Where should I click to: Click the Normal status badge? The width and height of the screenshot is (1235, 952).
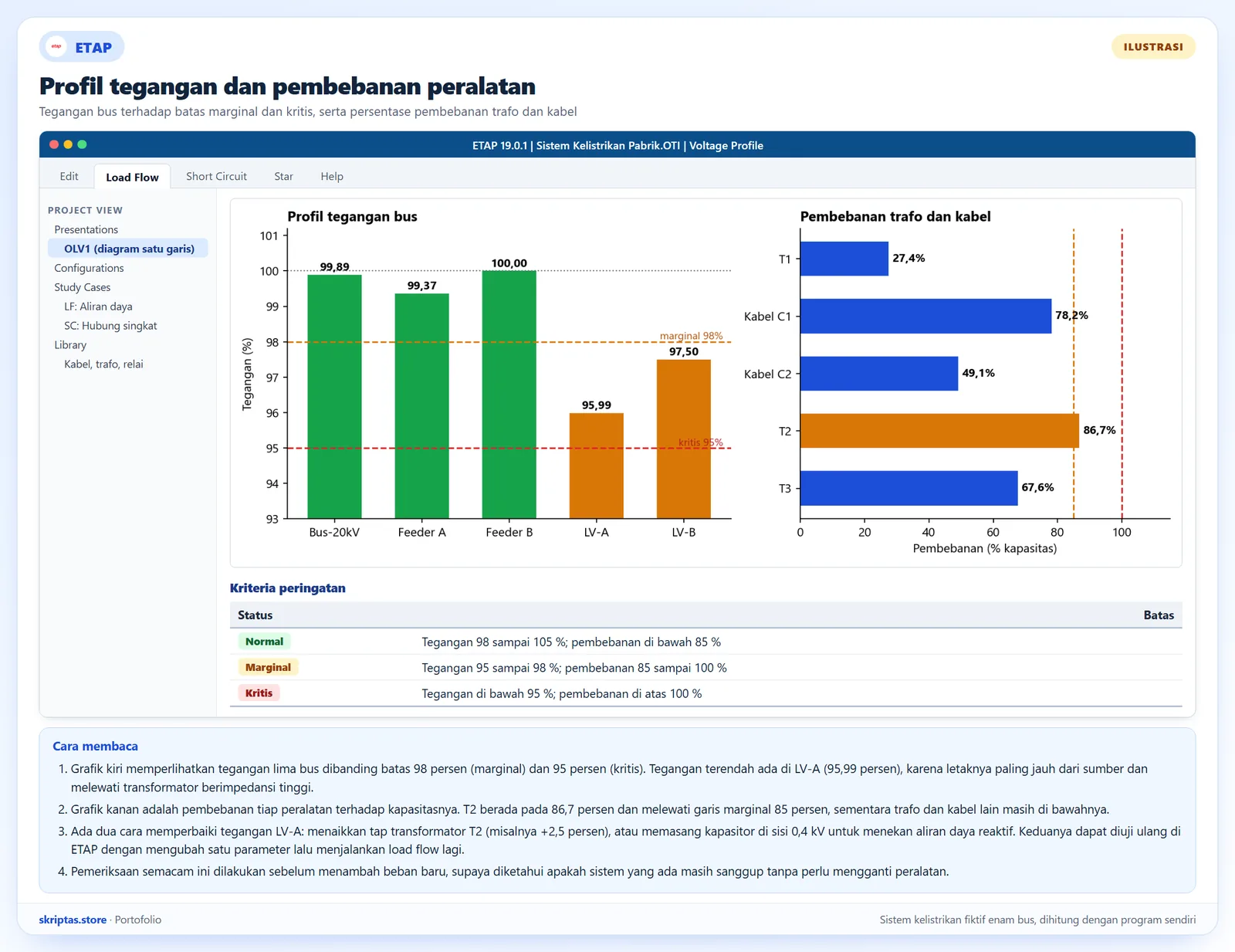(x=264, y=642)
